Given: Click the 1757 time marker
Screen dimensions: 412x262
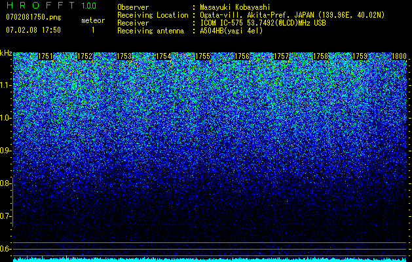Looking at the screenshot, I should 281,56.
